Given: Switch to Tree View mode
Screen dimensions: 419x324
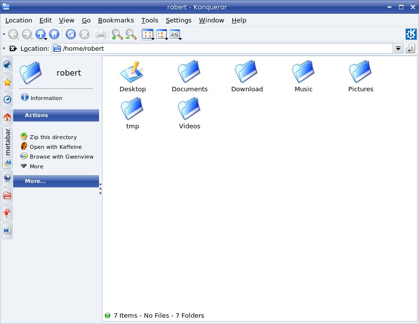Looking at the screenshot, I should point(161,34).
